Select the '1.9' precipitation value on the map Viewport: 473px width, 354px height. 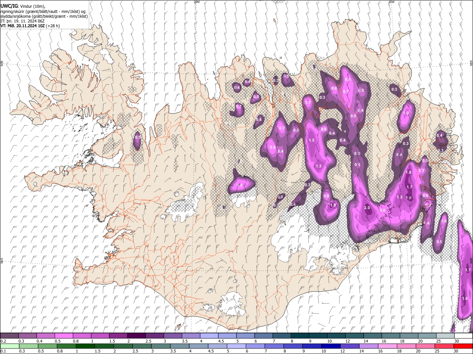point(409,198)
